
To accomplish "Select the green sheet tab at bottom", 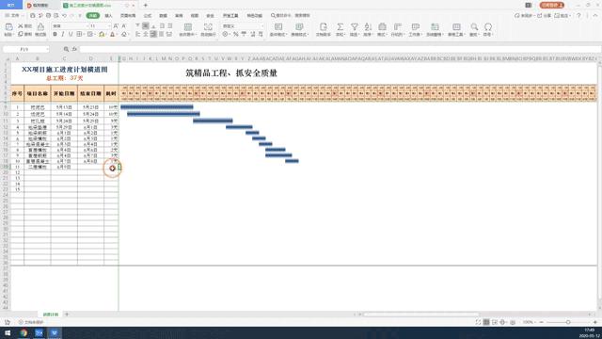I will tap(50, 315).
